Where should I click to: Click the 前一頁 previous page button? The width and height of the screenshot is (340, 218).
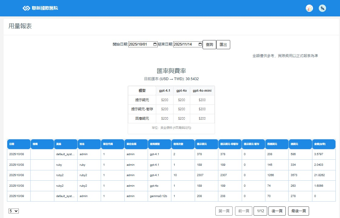click(244, 211)
